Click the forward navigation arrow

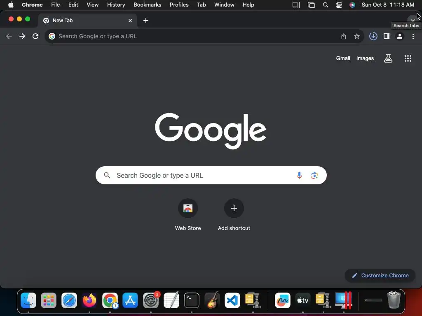[x=22, y=36]
